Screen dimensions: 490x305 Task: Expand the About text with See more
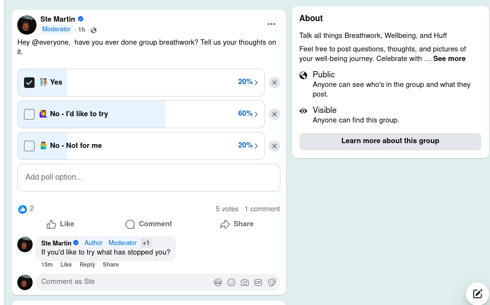[449, 59]
